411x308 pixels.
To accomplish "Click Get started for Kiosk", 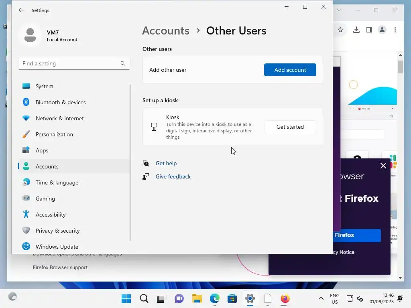I will (290, 127).
